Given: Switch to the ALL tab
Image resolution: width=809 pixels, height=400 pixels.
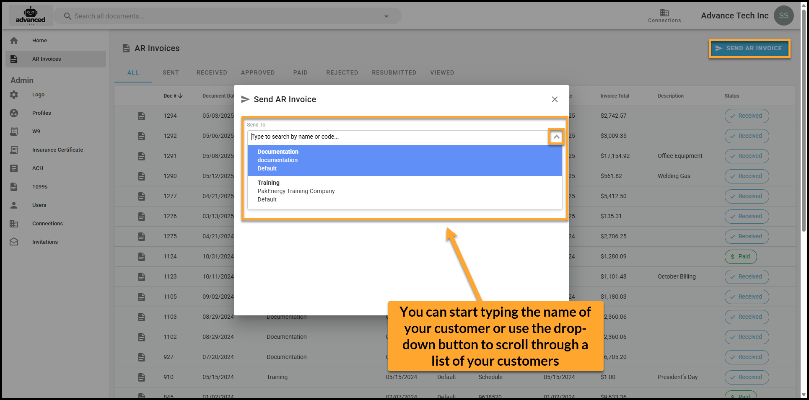Looking at the screenshot, I should [133, 72].
